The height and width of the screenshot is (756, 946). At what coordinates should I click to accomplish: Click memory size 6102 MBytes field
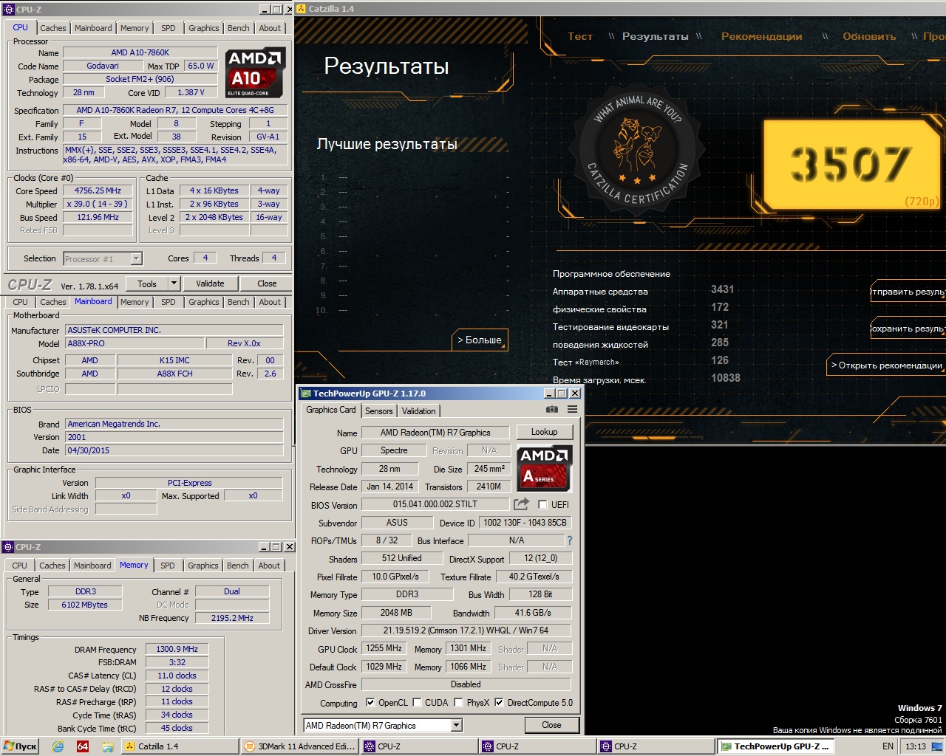click(84, 605)
